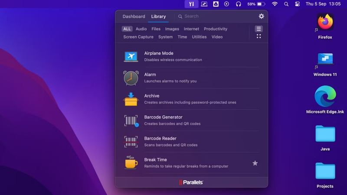The image size is (347, 195).
Task: Filter library by Productivity
Action: (216, 29)
